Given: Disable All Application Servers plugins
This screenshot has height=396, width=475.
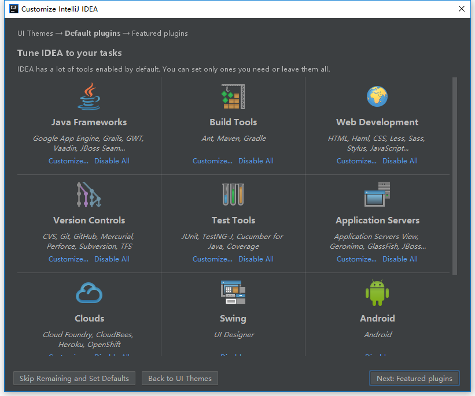Looking at the screenshot, I should (x=400, y=259).
